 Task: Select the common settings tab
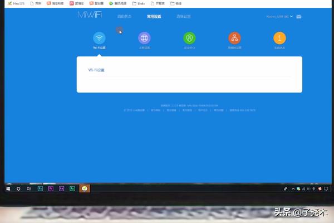pos(154,16)
